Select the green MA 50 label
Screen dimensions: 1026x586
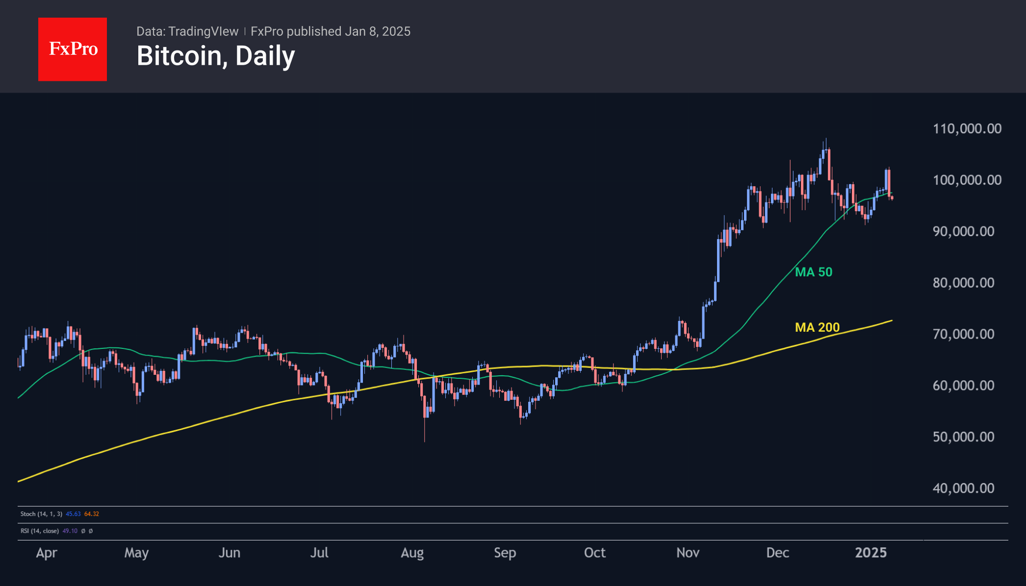[813, 272]
